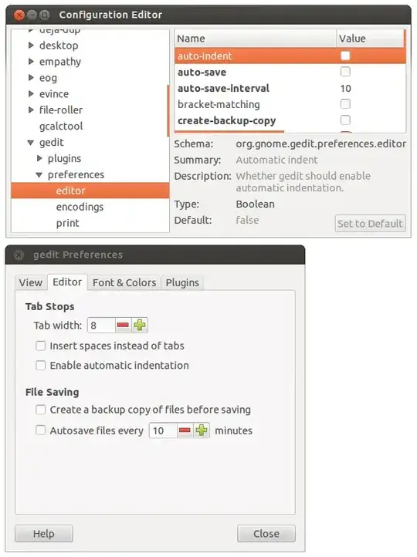Screen dimensions: 417x557
Task: Switch to Font & Colors tab
Action: coord(124,283)
